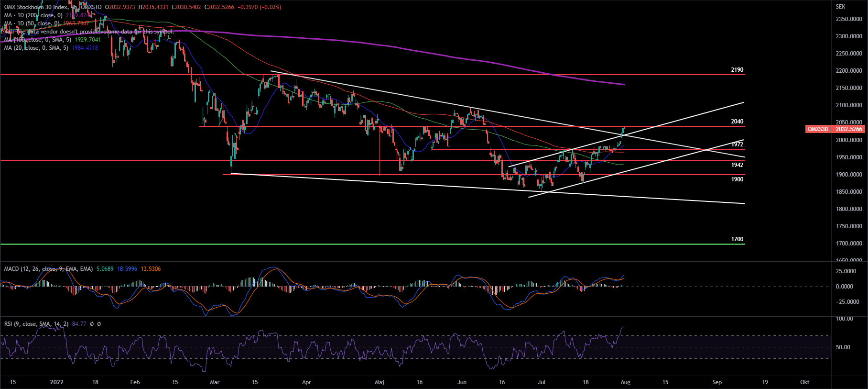The width and height of the screenshot is (868, 389).
Task: Click the 1942 support level label
Action: pos(737,165)
